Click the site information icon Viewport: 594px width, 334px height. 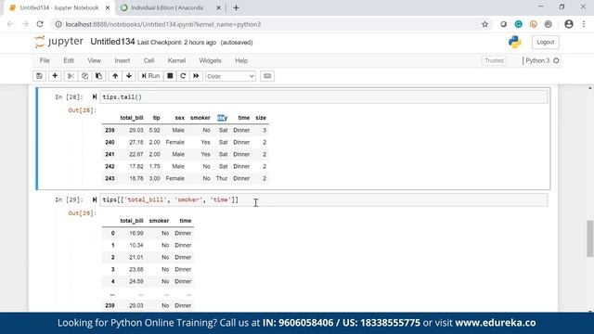[x=58, y=24]
